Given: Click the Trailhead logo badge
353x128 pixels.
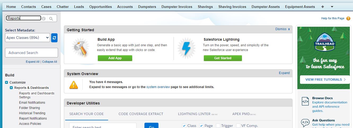Looking at the screenshot, I should pos(325,42).
